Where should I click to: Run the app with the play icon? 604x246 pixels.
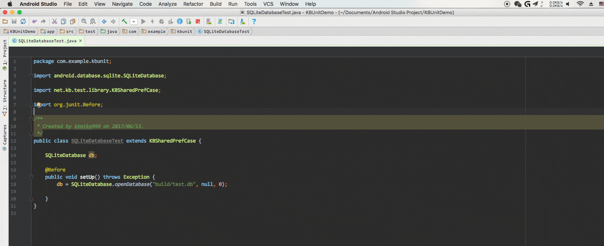tap(143, 22)
